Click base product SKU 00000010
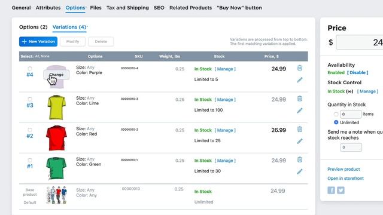The width and height of the screenshot is (383, 215). pos(131,189)
